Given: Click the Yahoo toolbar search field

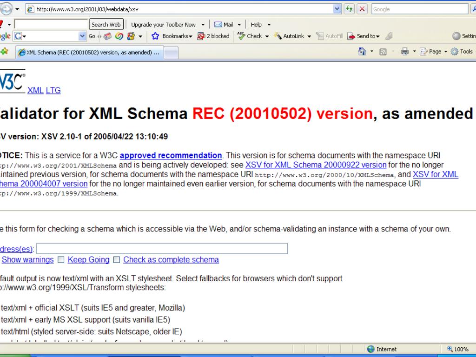Looking at the screenshot, I should 51,24.
